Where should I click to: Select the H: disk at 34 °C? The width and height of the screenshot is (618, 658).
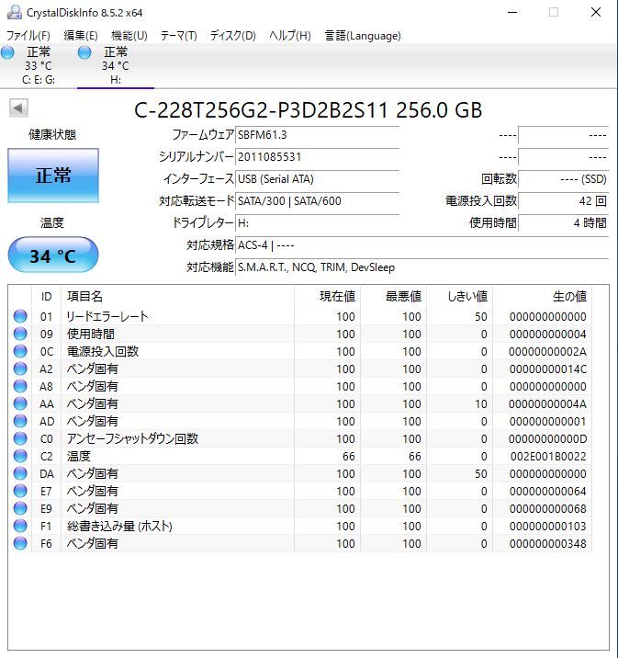(116, 65)
